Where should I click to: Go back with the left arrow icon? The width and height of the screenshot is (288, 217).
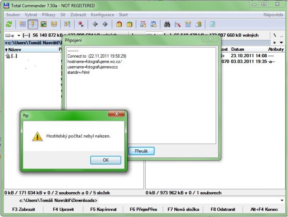pyautogui.click(x=95, y=24)
